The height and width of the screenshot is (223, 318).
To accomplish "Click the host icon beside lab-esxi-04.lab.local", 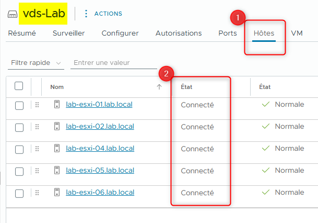I will point(57,148).
